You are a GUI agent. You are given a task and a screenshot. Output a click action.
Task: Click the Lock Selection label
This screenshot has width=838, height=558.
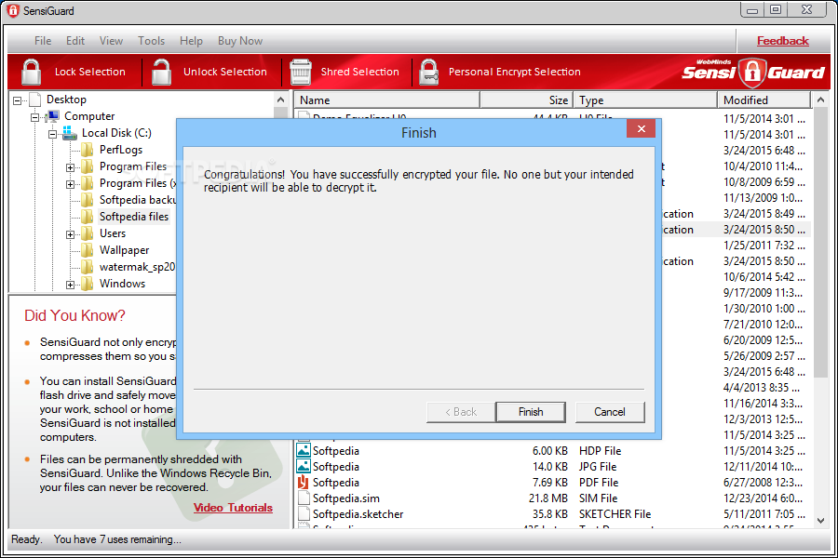coord(89,72)
